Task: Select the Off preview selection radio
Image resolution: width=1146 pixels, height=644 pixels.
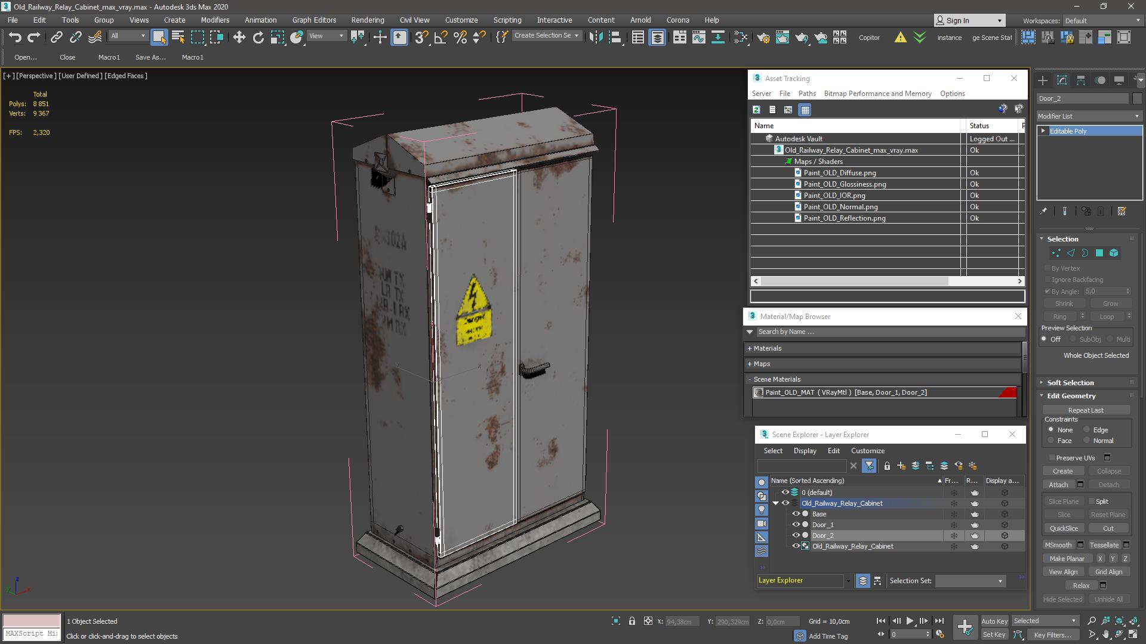Action: pyautogui.click(x=1044, y=339)
